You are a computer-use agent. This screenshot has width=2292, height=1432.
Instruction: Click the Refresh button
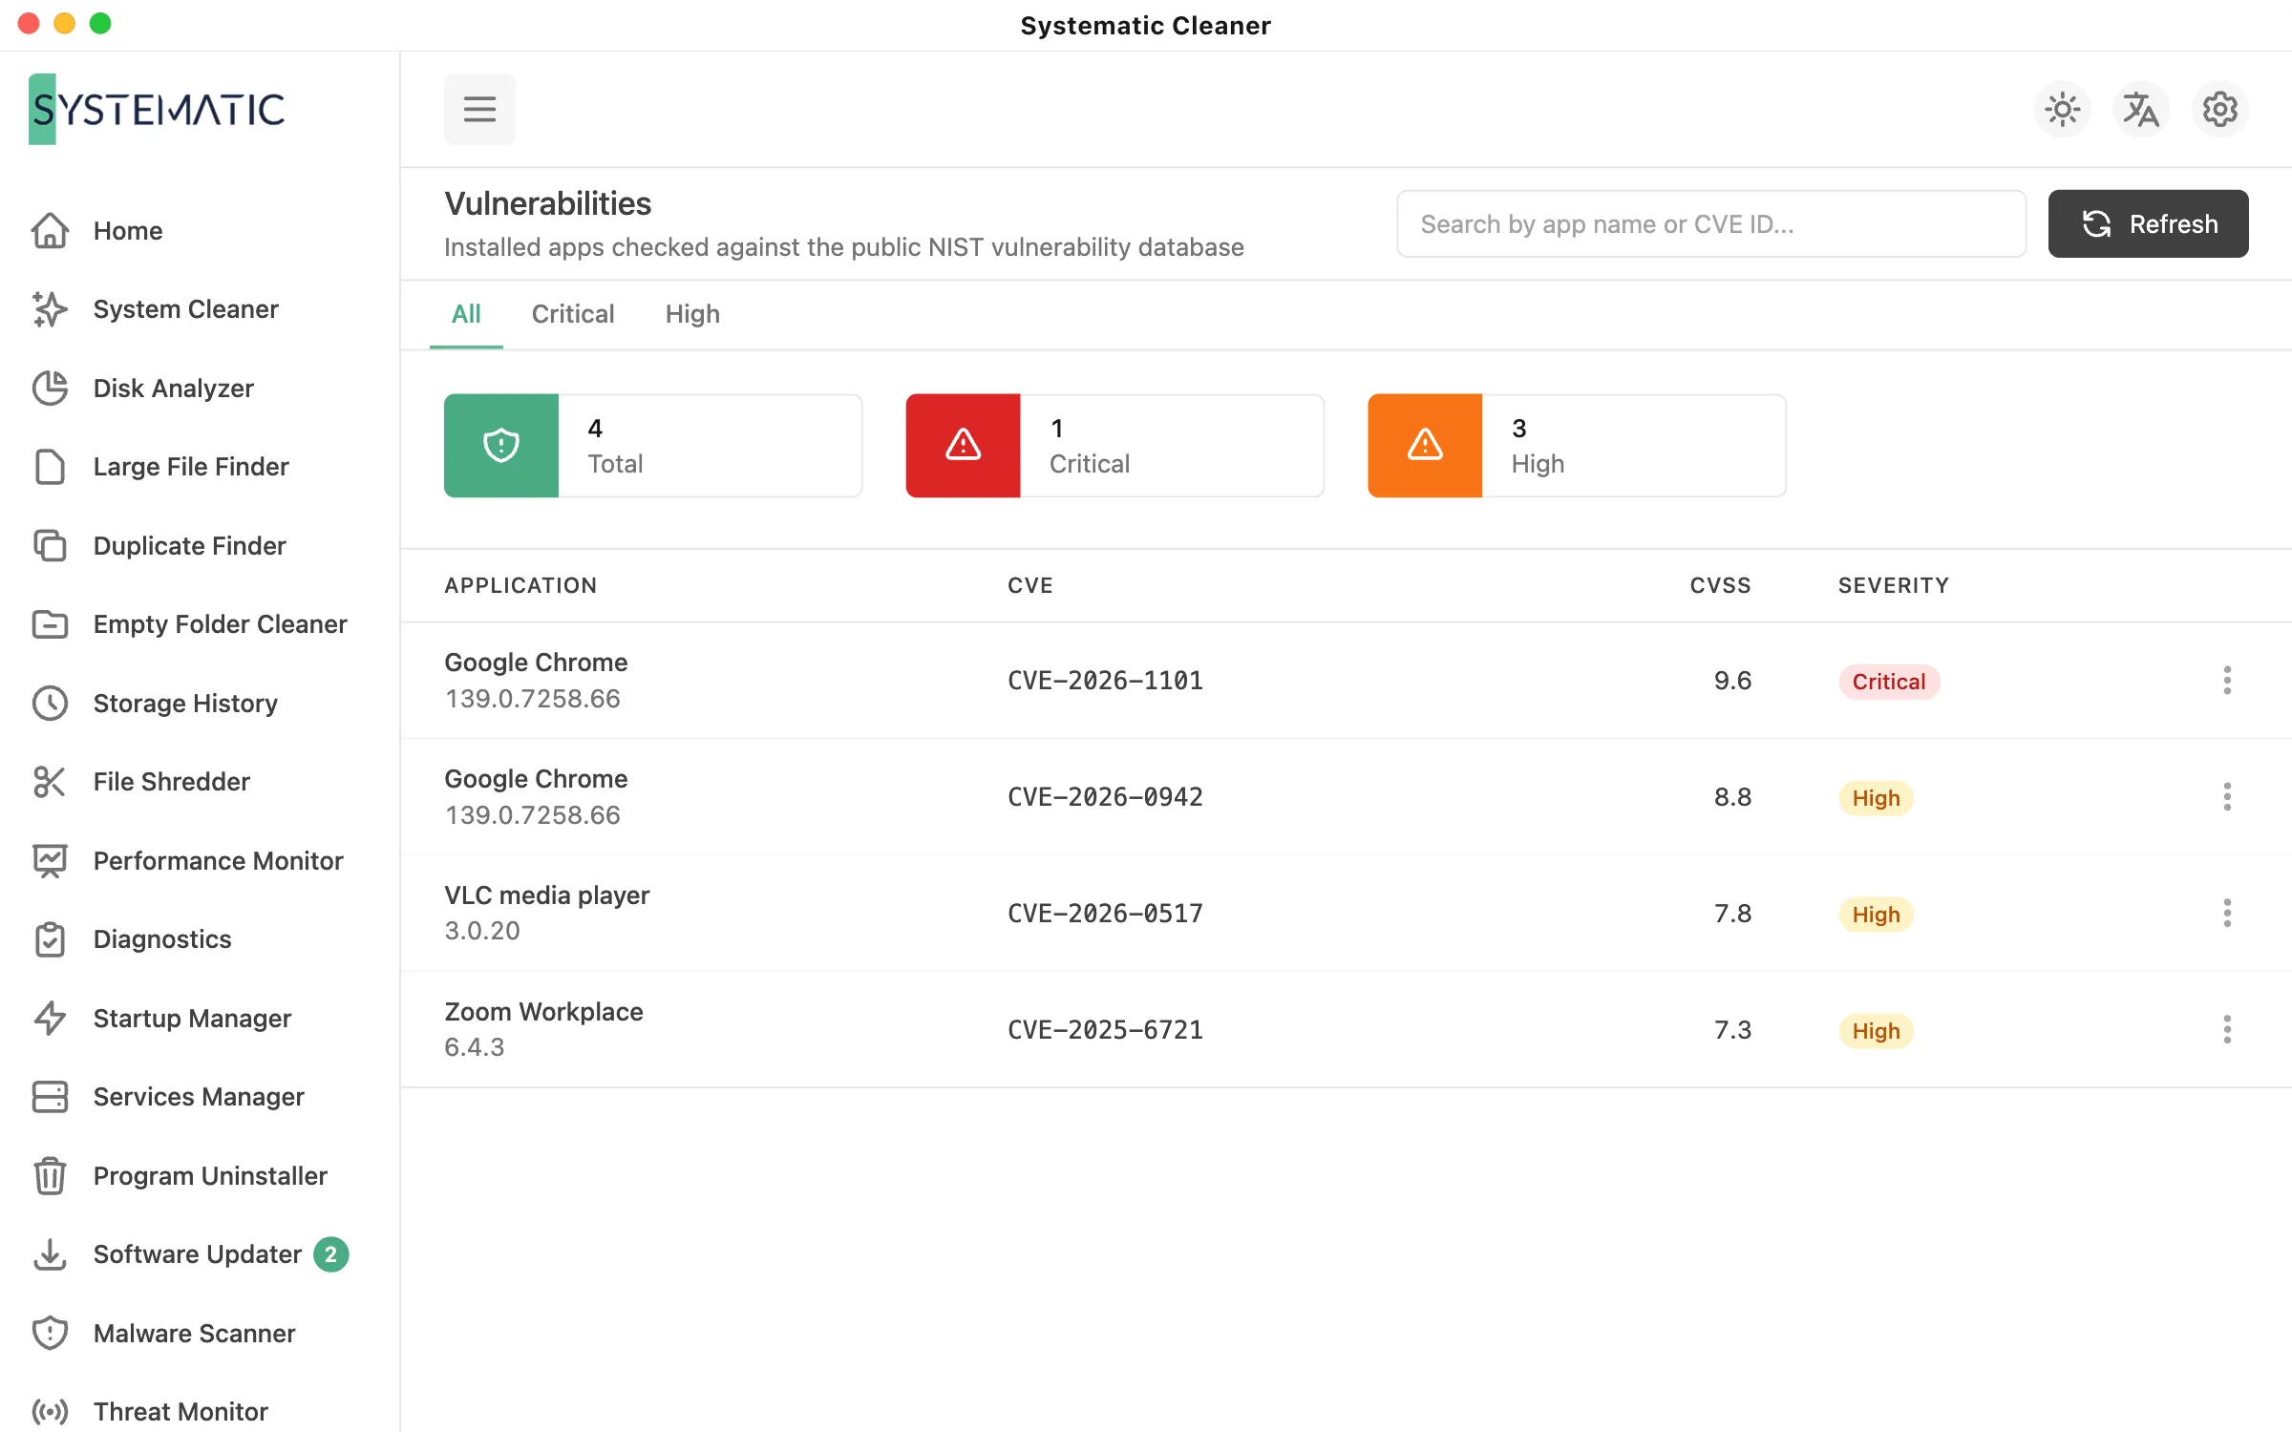2149,223
